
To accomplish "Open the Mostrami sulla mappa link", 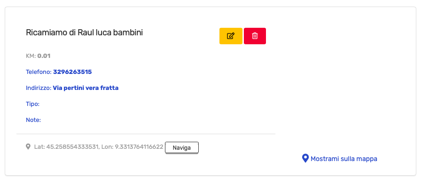I will (x=339, y=159).
